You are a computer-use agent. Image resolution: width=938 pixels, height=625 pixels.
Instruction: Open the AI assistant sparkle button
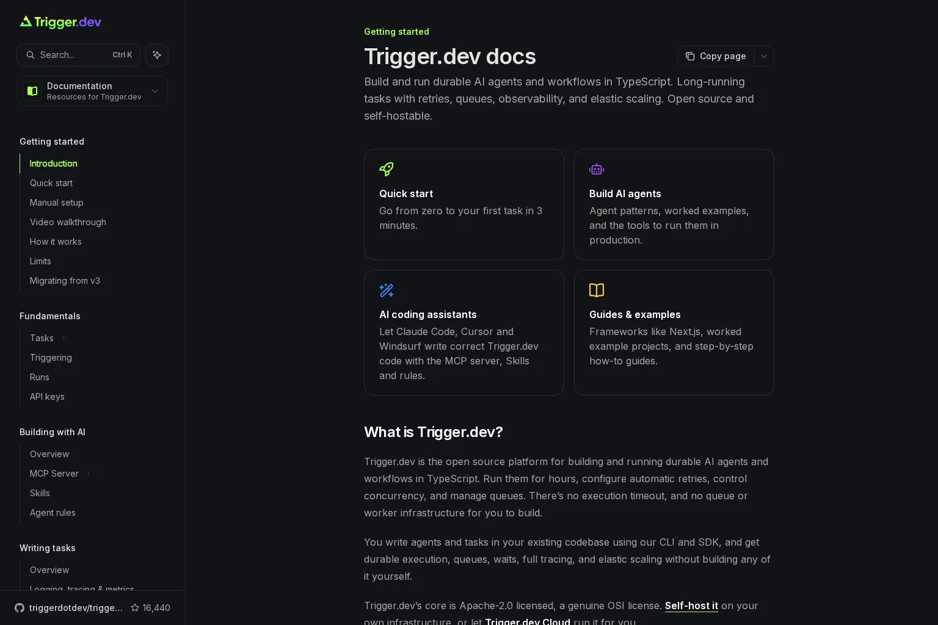pyautogui.click(x=157, y=55)
